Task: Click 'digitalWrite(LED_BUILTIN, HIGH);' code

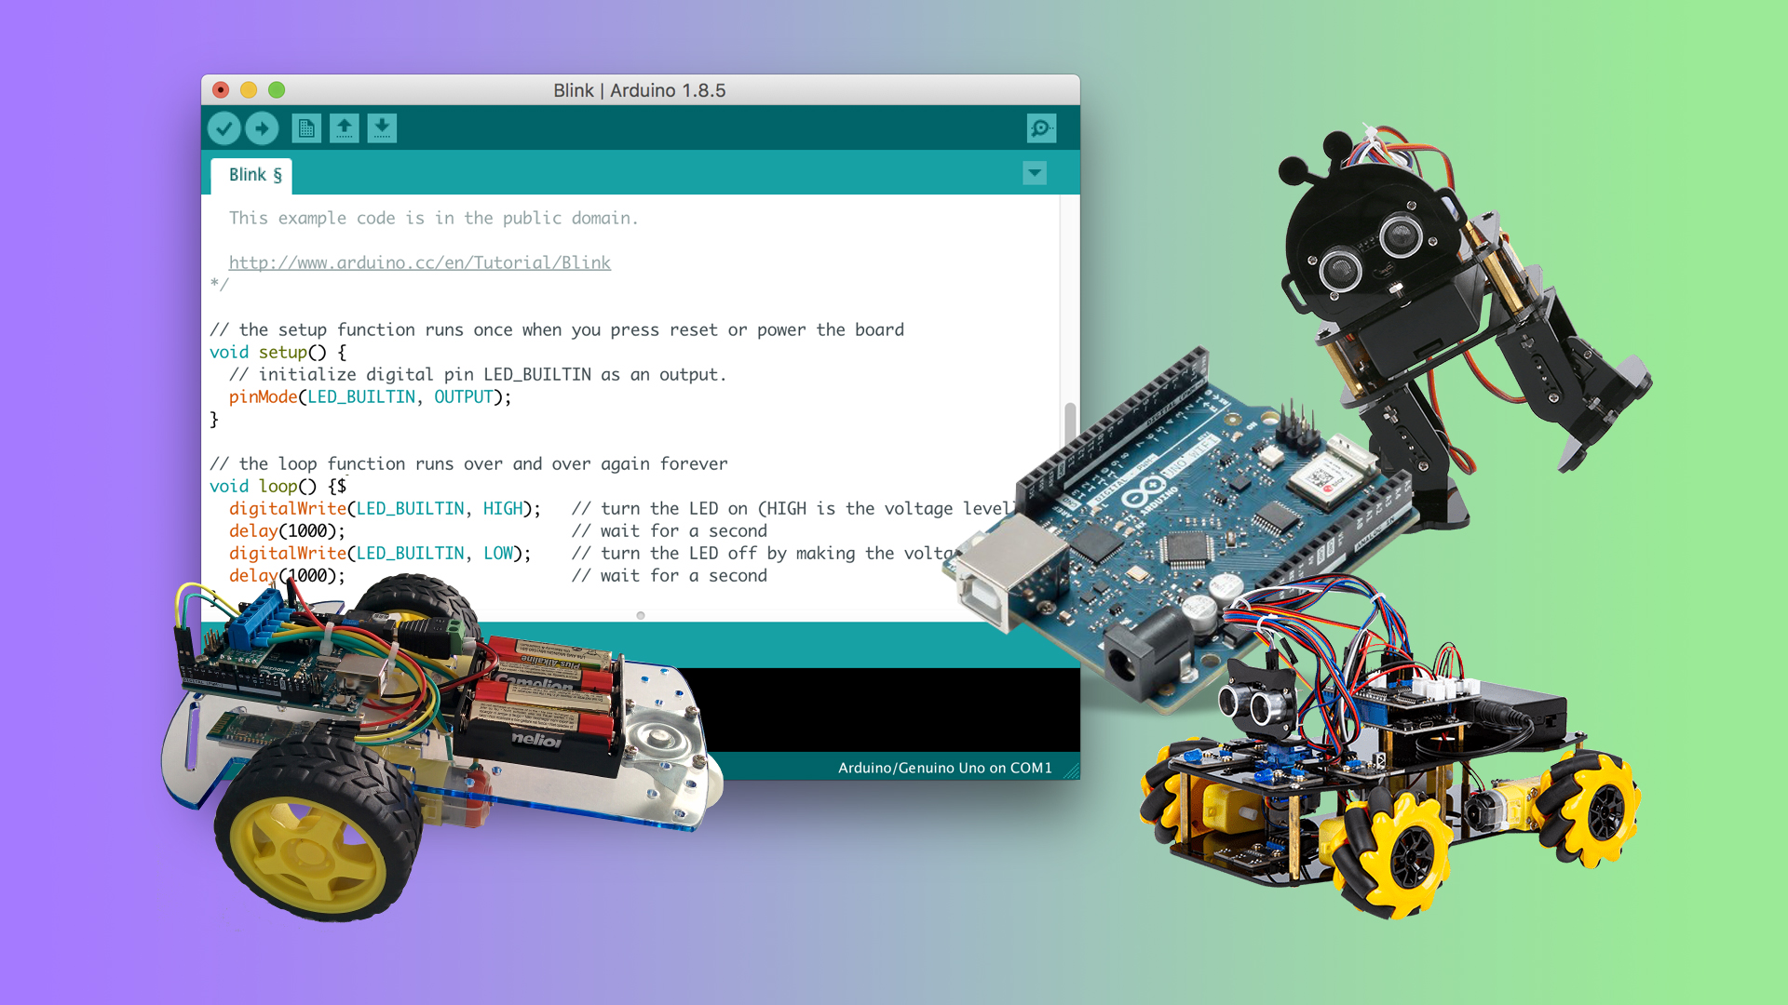Action: 386,509
